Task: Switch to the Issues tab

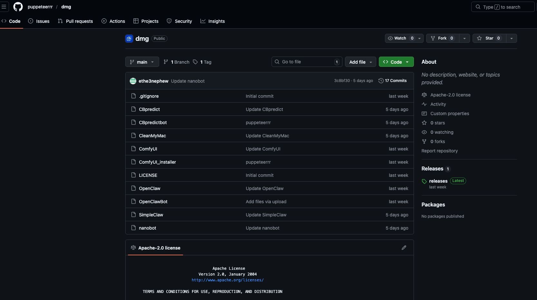Action: 39,21
